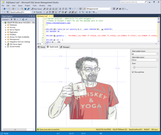The image size is (161, 135).
Task: Click the Open File folder icon
Action: coord(22,9)
